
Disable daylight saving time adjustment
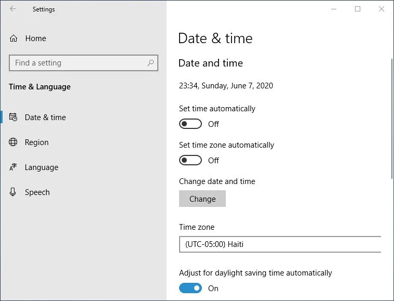pyautogui.click(x=191, y=288)
